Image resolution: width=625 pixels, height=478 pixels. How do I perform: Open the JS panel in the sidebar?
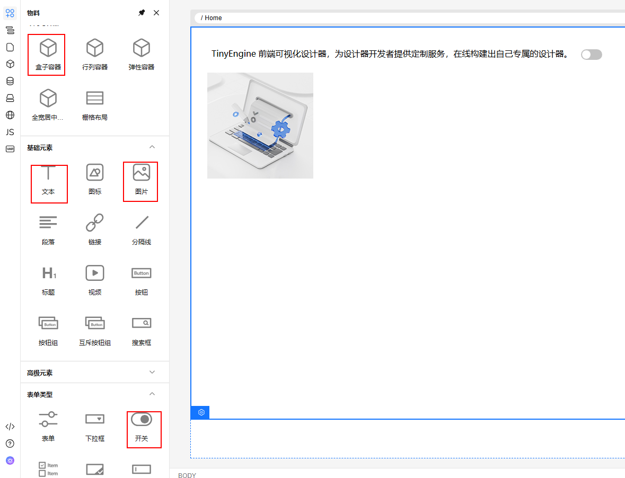pos(10,132)
